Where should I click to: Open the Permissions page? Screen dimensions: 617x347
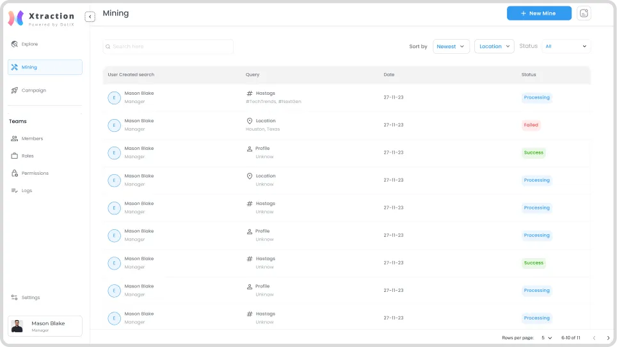pos(35,173)
